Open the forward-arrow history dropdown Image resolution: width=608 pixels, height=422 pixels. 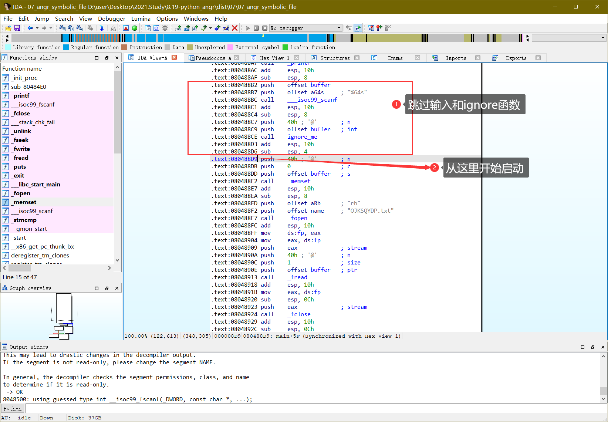click(x=51, y=28)
